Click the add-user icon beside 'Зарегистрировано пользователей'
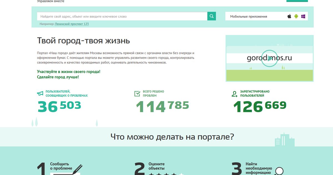 [x=234, y=94]
